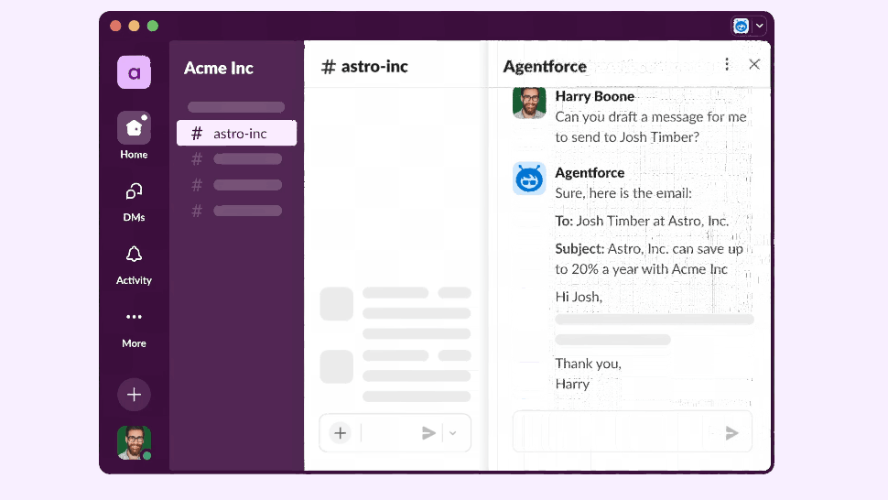Select the astro-inc channel in sidebar
Screen dimensions: 888x500
(237, 133)
